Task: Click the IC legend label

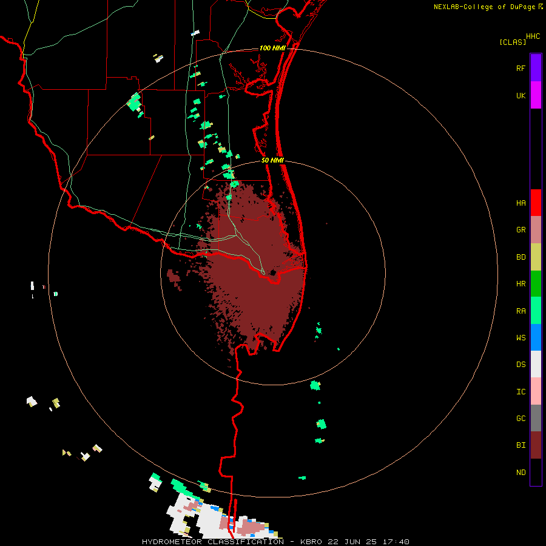Action: [521, 391]
